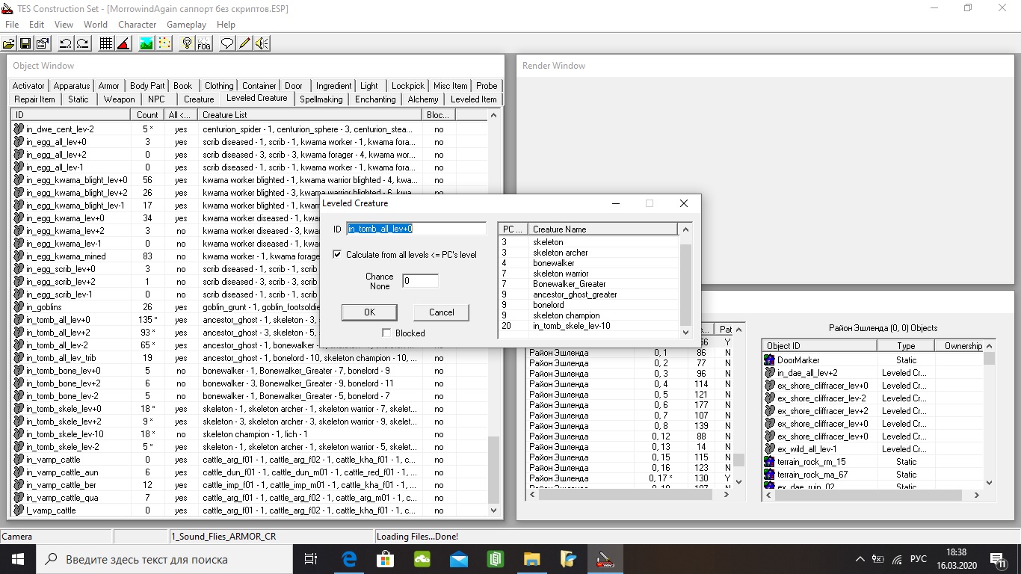1021x574 pixels.
Task: Click the ID input field
Action: point(416,229)
